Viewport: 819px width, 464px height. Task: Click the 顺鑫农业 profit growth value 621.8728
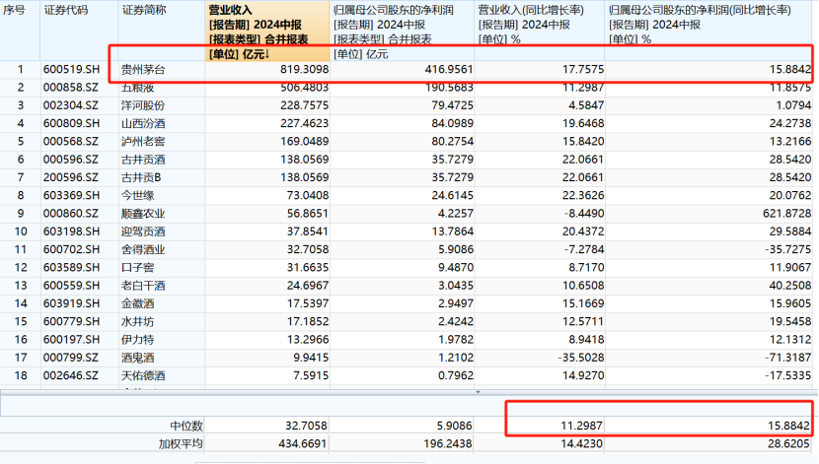click(x=787, y=213)
